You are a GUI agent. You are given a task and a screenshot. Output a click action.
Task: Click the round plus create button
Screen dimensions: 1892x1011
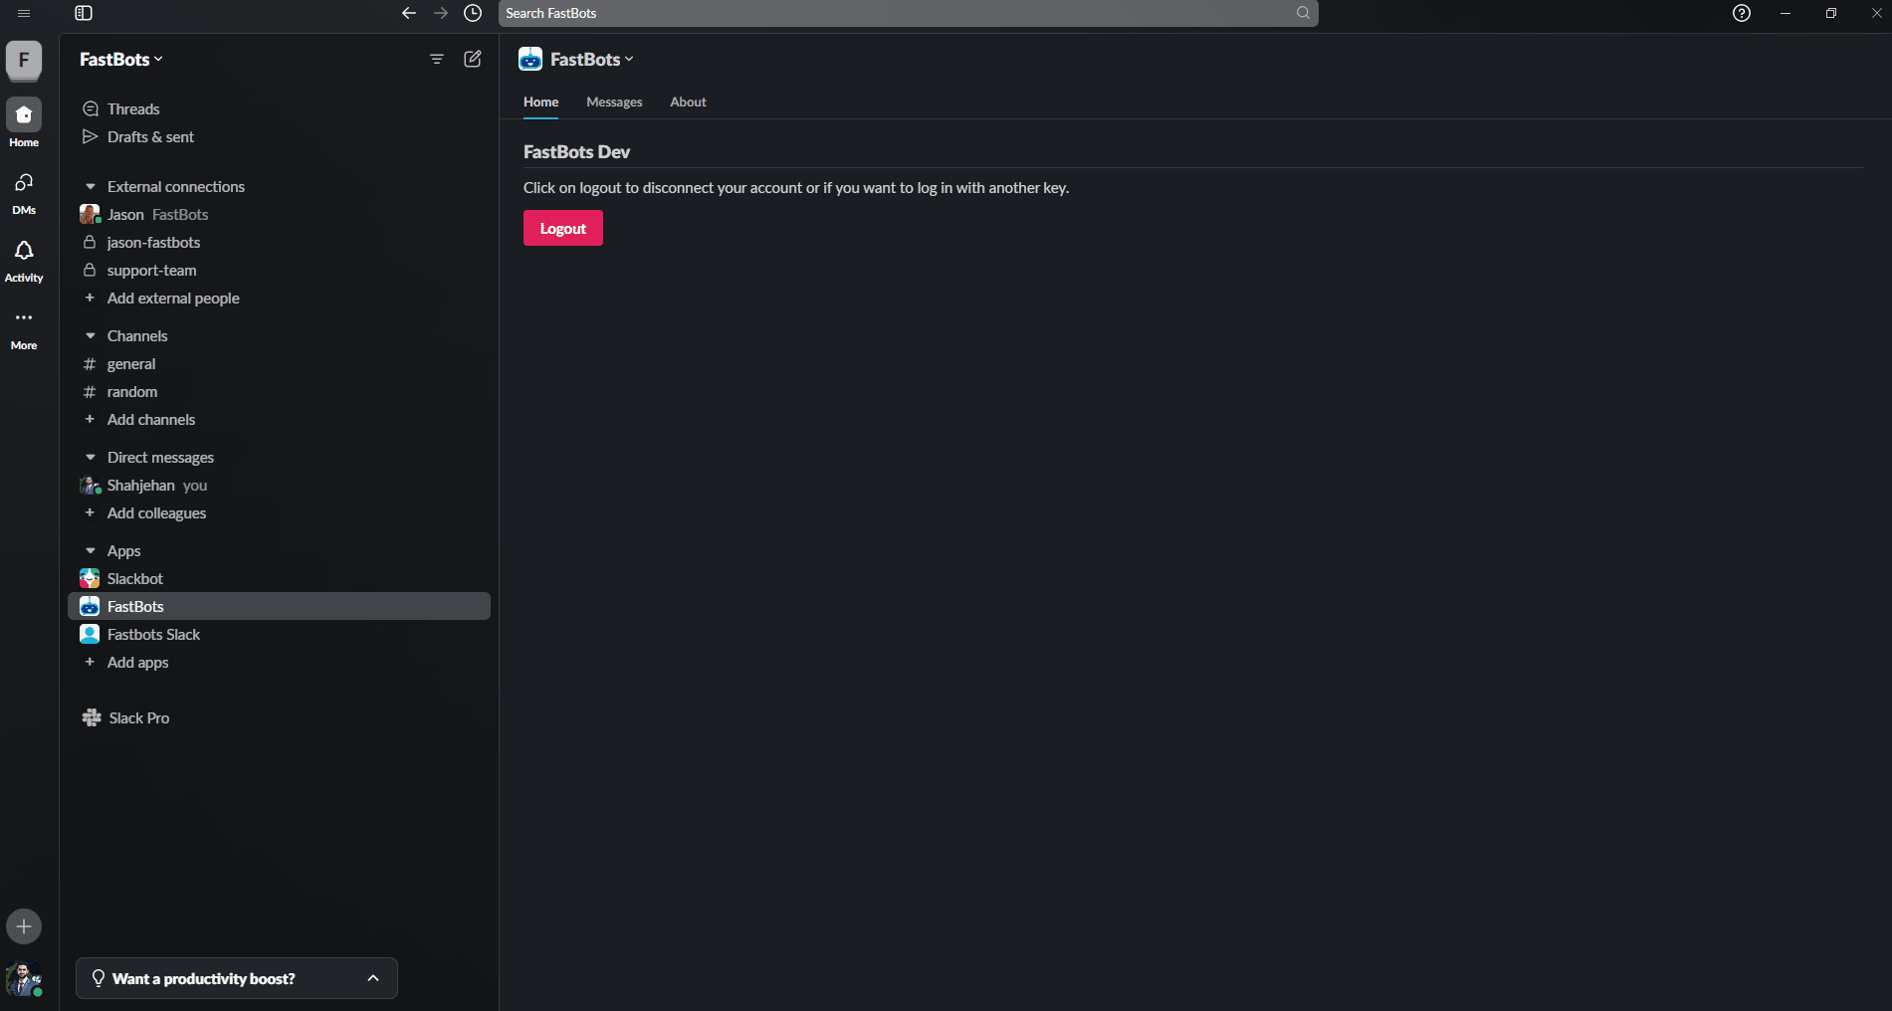tap(24, 926)
